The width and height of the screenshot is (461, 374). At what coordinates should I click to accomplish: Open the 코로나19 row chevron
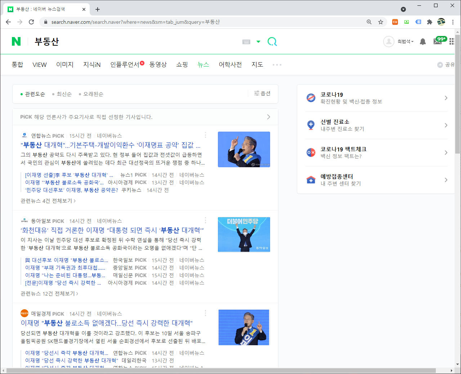point(446,98)
